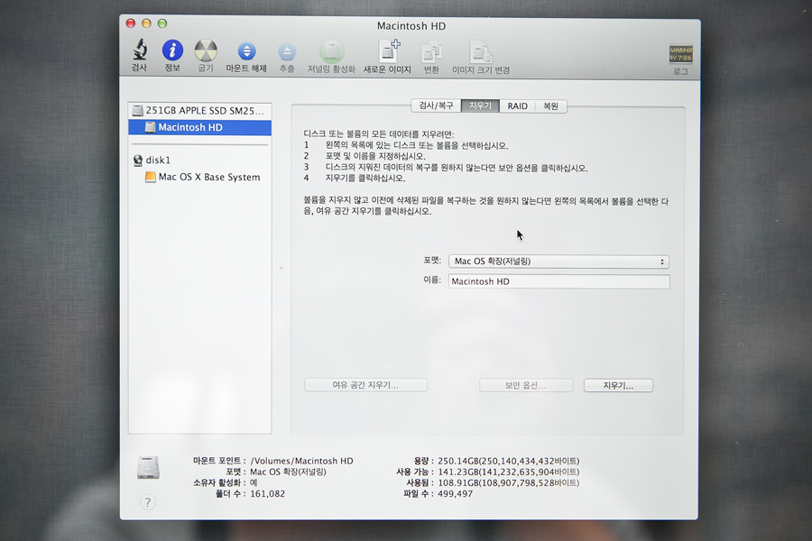This screenshot has width=812, height=541.
Task: Click the /Volumes/Macintosh HD mount point text
Action: pyautogui.click(x=301, y=461)
